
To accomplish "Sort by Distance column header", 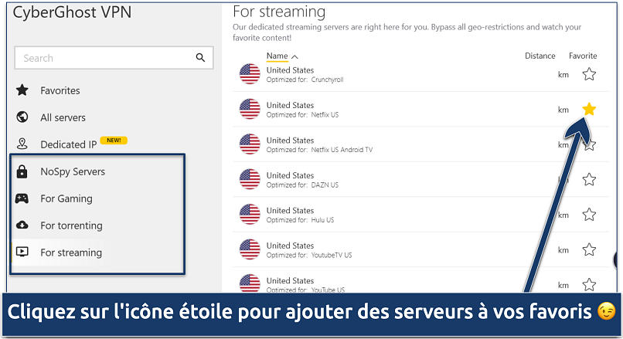I will pyautogui.click(x=540, y=56).
